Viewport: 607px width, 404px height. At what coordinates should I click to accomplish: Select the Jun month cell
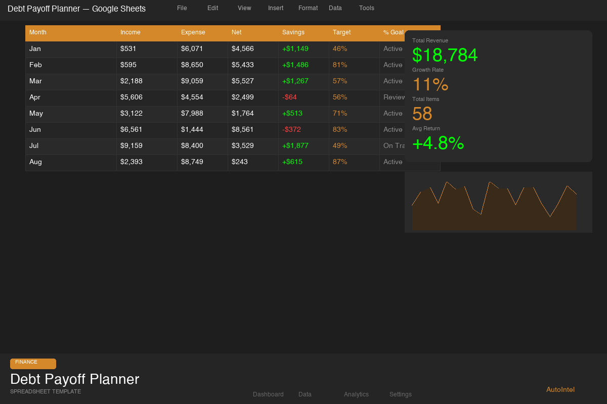pos(71,130)
